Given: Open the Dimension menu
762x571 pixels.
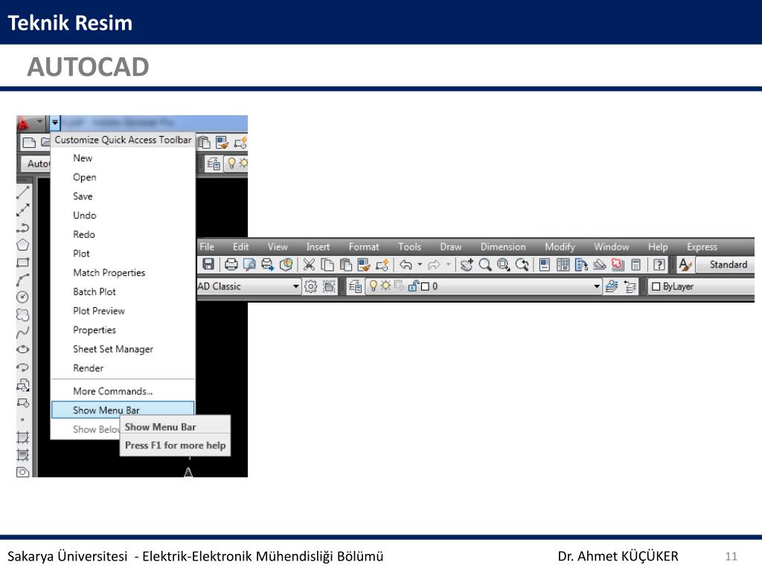Looking at the screenshot, I should tap(503, 247).
